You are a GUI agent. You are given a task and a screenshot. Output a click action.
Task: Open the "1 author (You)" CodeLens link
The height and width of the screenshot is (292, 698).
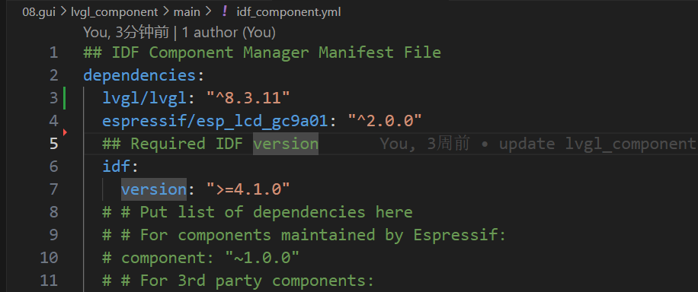tap(229, 33)
